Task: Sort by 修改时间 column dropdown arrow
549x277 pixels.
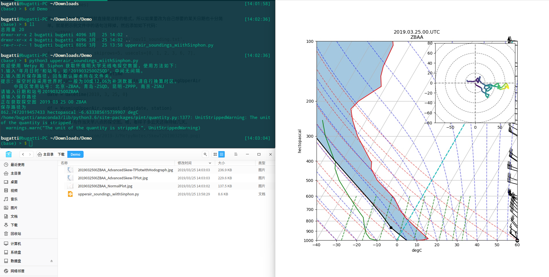Action: pos(210,163)
